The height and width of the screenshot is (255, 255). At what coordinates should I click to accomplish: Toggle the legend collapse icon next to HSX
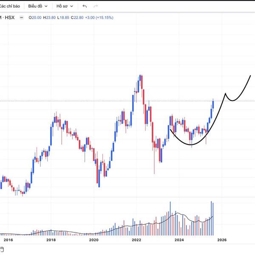point(22,17)
